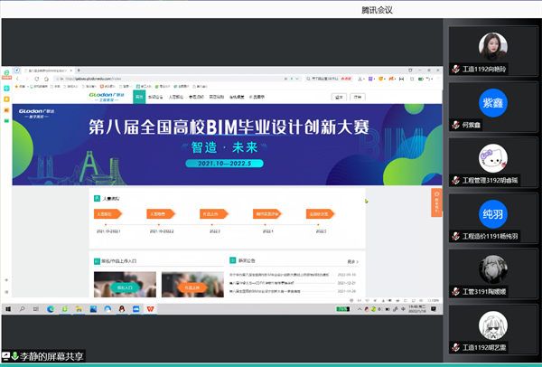Open the Photos app taskbar icon

93,309
